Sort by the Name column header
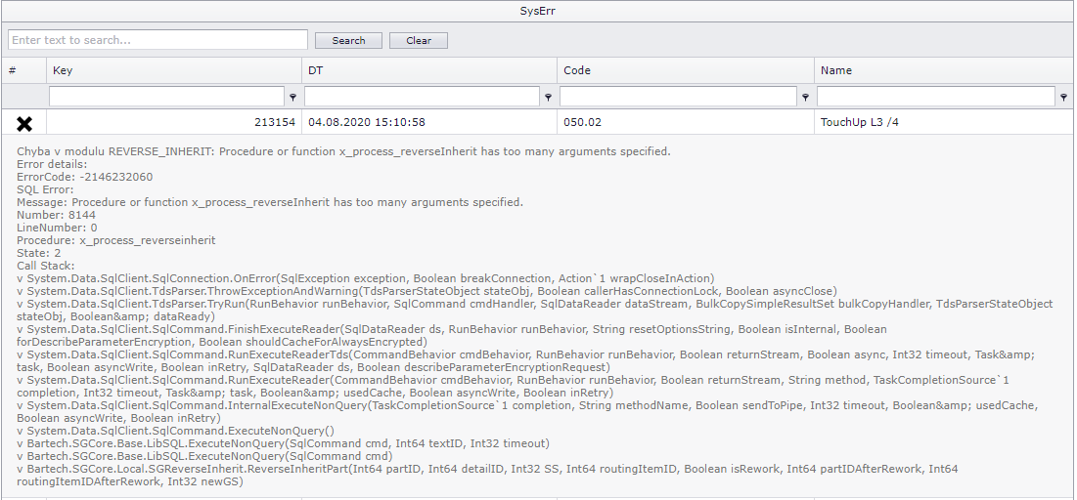This screenshot has height=500, width=1077. tap(944, 70)
